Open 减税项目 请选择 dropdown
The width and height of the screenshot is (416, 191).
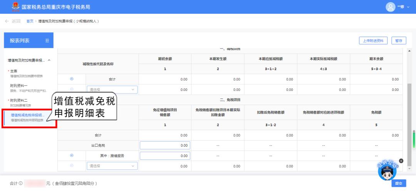point(112,90)
